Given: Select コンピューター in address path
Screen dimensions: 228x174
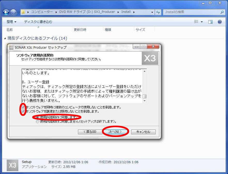Looking at the screenshot, I should click(42, 12).
